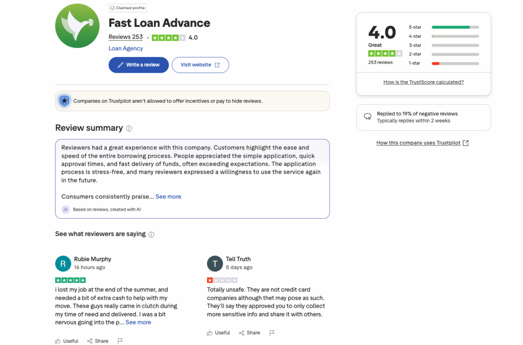The image size is (523, 345).
Task: Open How is the TrustScore calculated page
Action: (423, 82)
